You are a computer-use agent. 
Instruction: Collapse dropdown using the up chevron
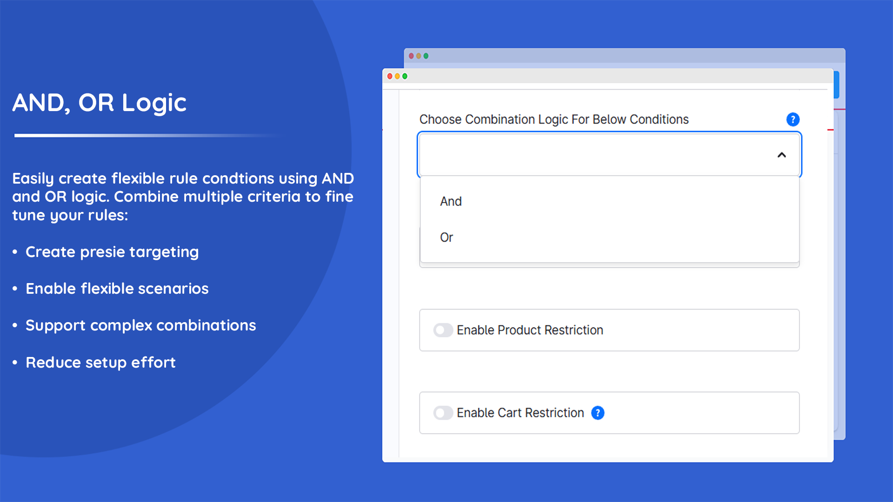[x=781, y=155]
